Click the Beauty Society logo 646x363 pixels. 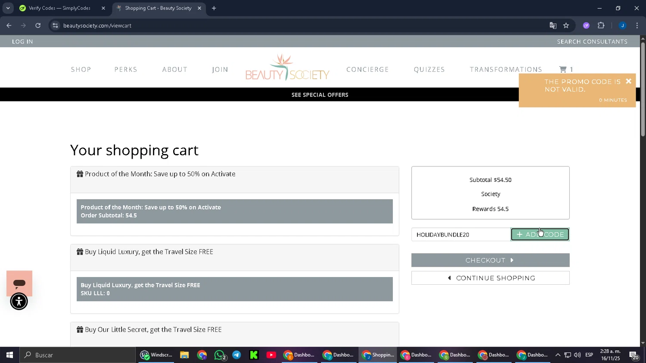tap(287, 68)
